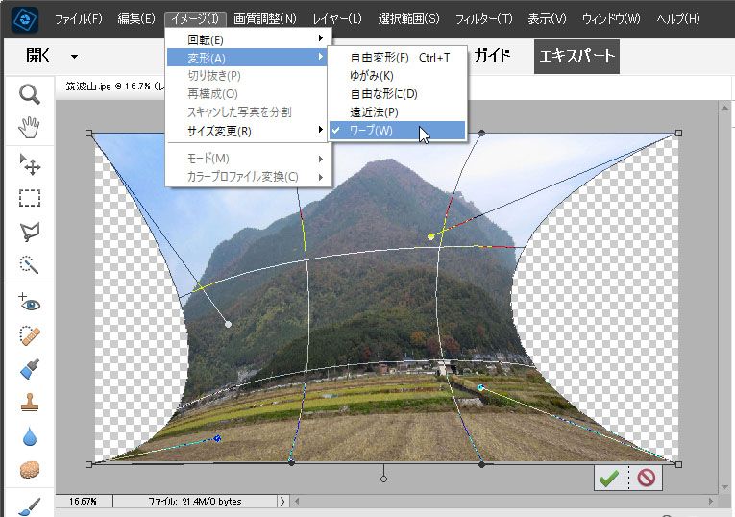Select the Spot Healing Brush tool

click(x=30, y=335)
